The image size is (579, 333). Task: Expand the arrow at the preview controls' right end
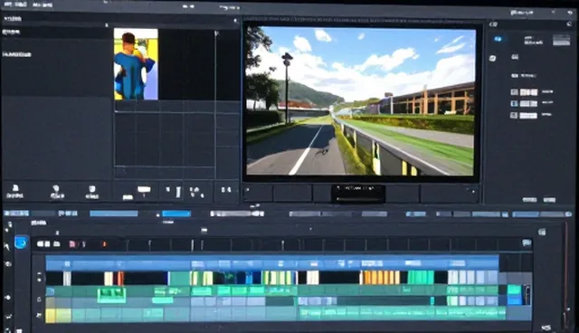pos(473,191)
